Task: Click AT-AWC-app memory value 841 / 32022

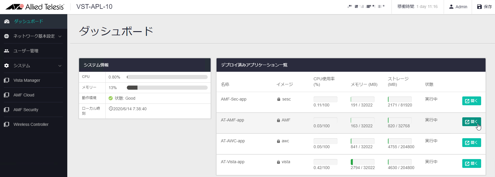Action: [x=362, y=147]
